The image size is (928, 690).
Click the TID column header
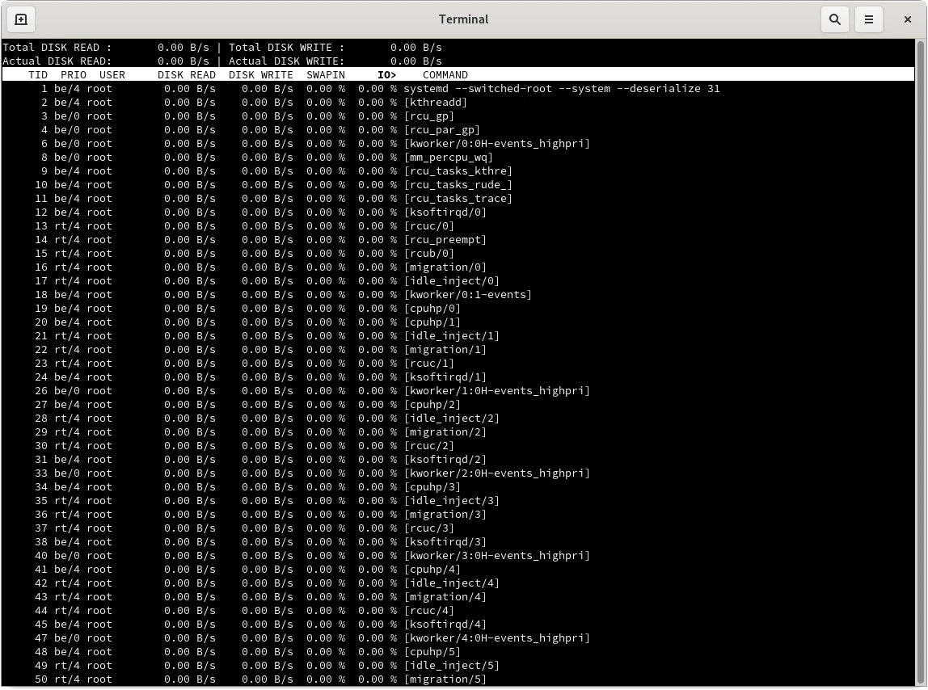[x=38, y=75]
